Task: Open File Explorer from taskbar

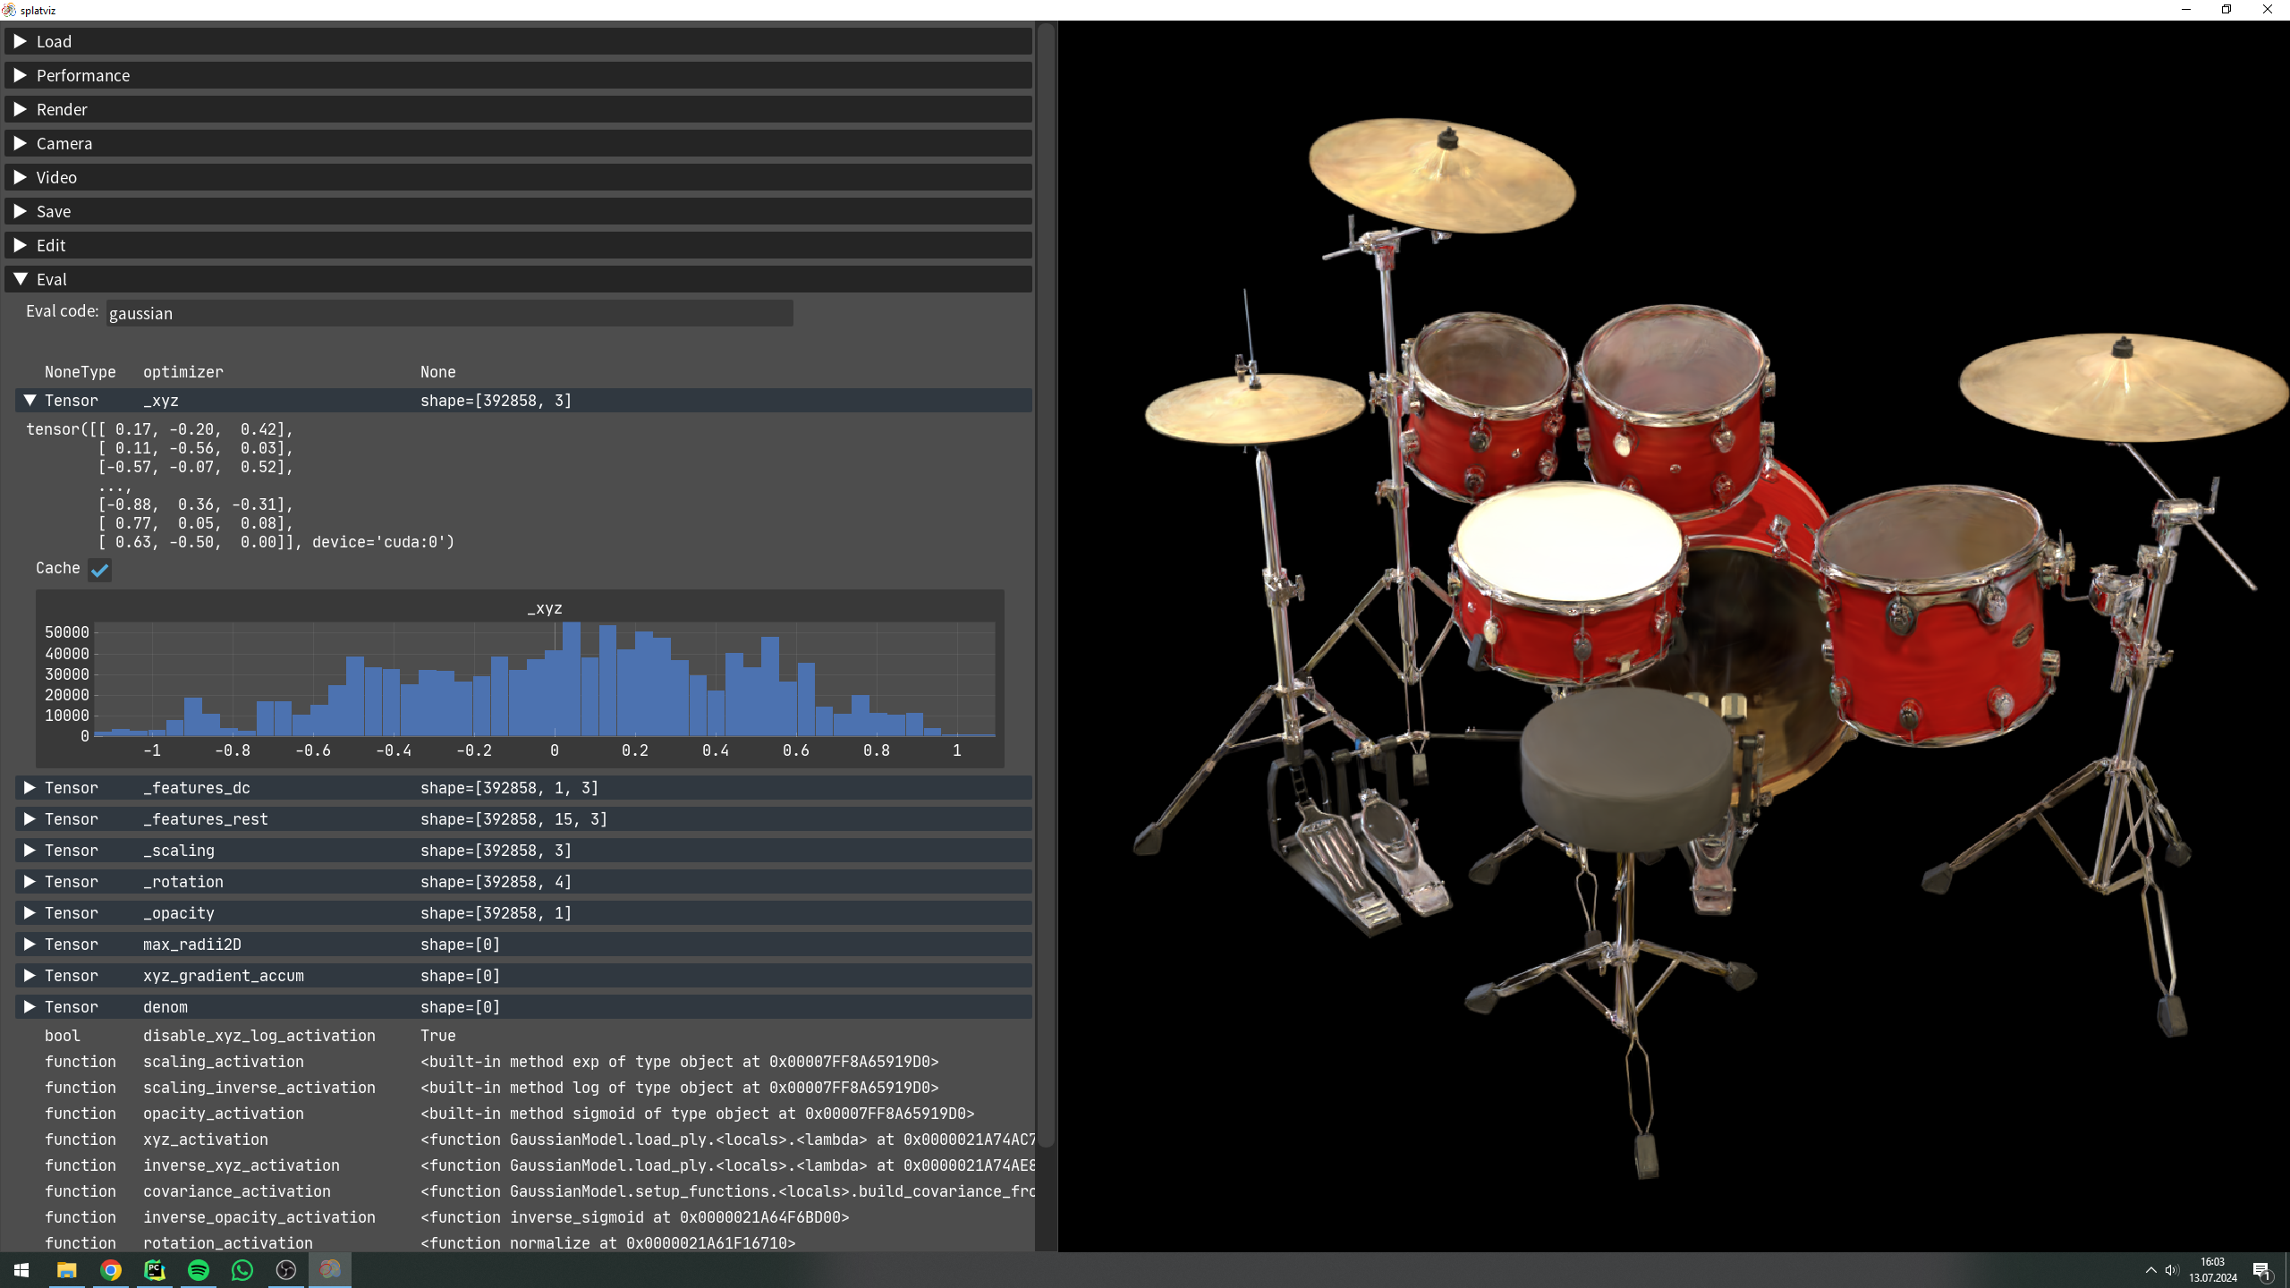Action: pos(67,1270)
